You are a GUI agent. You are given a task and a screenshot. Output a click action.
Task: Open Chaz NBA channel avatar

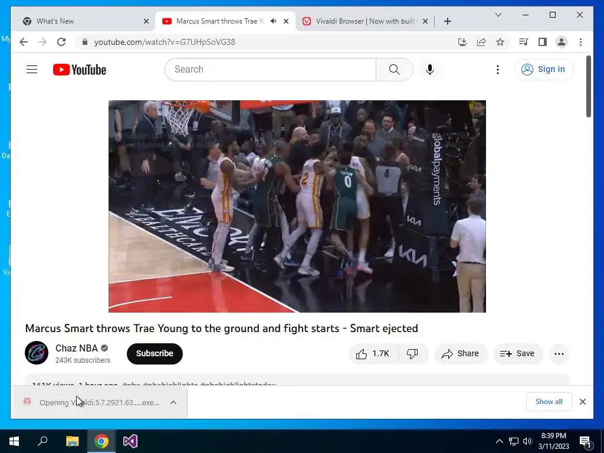pyautogui.click(x=37, y=353)
